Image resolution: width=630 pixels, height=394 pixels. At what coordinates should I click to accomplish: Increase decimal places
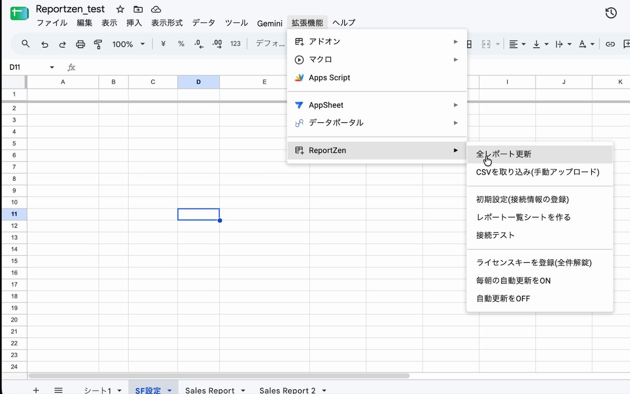[217, 44]
